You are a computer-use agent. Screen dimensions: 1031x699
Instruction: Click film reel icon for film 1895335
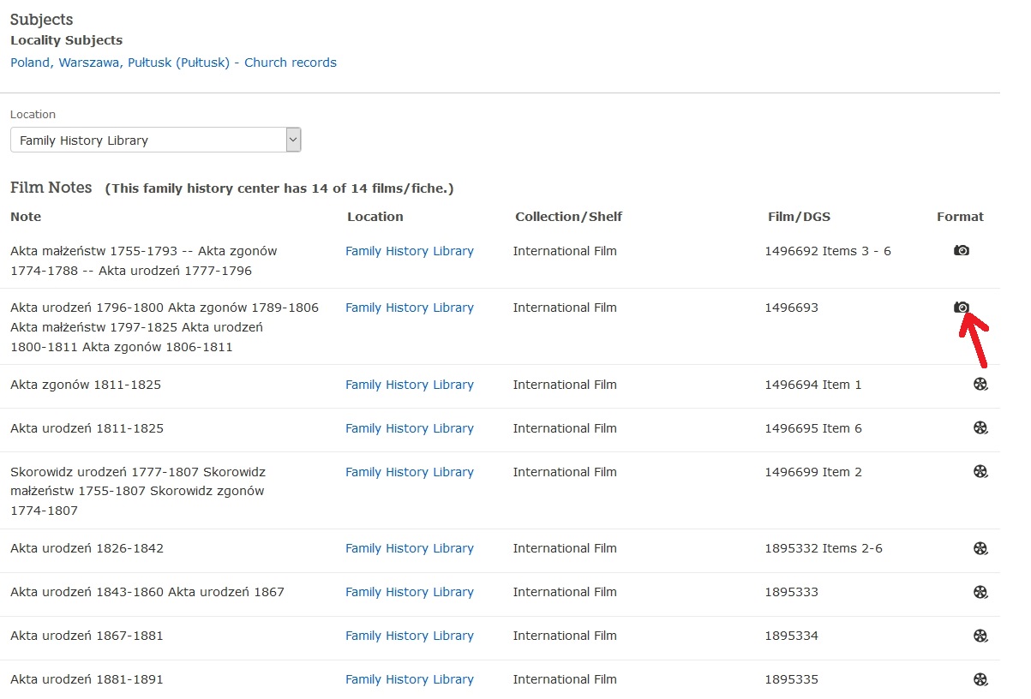click(x=980, y=679)
